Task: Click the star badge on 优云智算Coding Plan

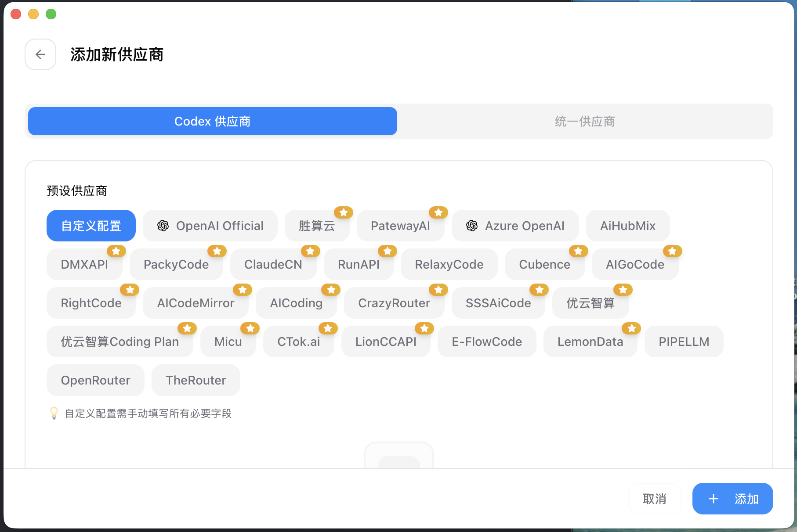Action: (187, 328)
